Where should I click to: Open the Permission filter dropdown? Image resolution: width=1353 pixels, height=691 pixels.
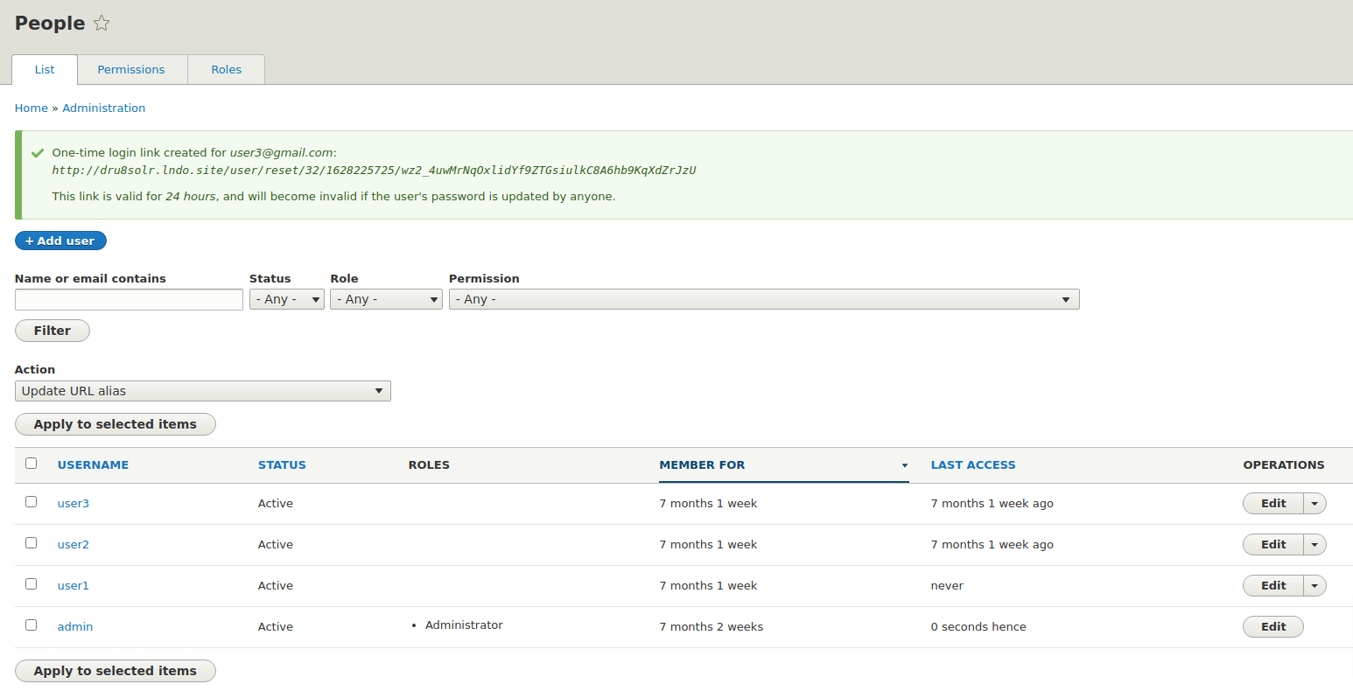point(761,298)
